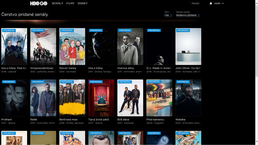258x145 pixels.
Task: Open the Před kamerou title link
Action: coord(155,119)
